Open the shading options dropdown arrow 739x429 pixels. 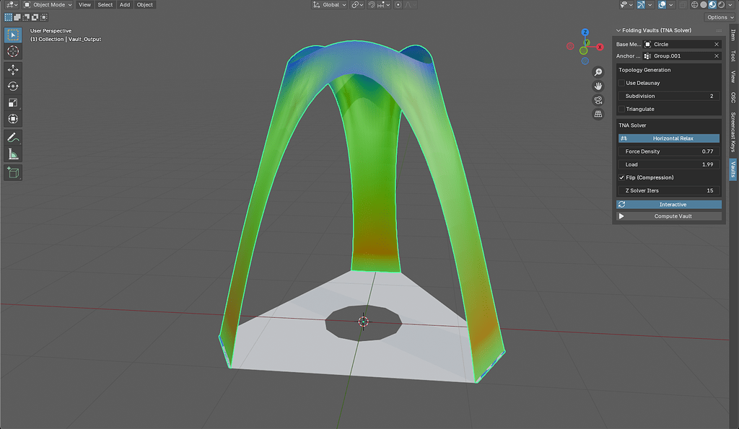tap(730, 5)
